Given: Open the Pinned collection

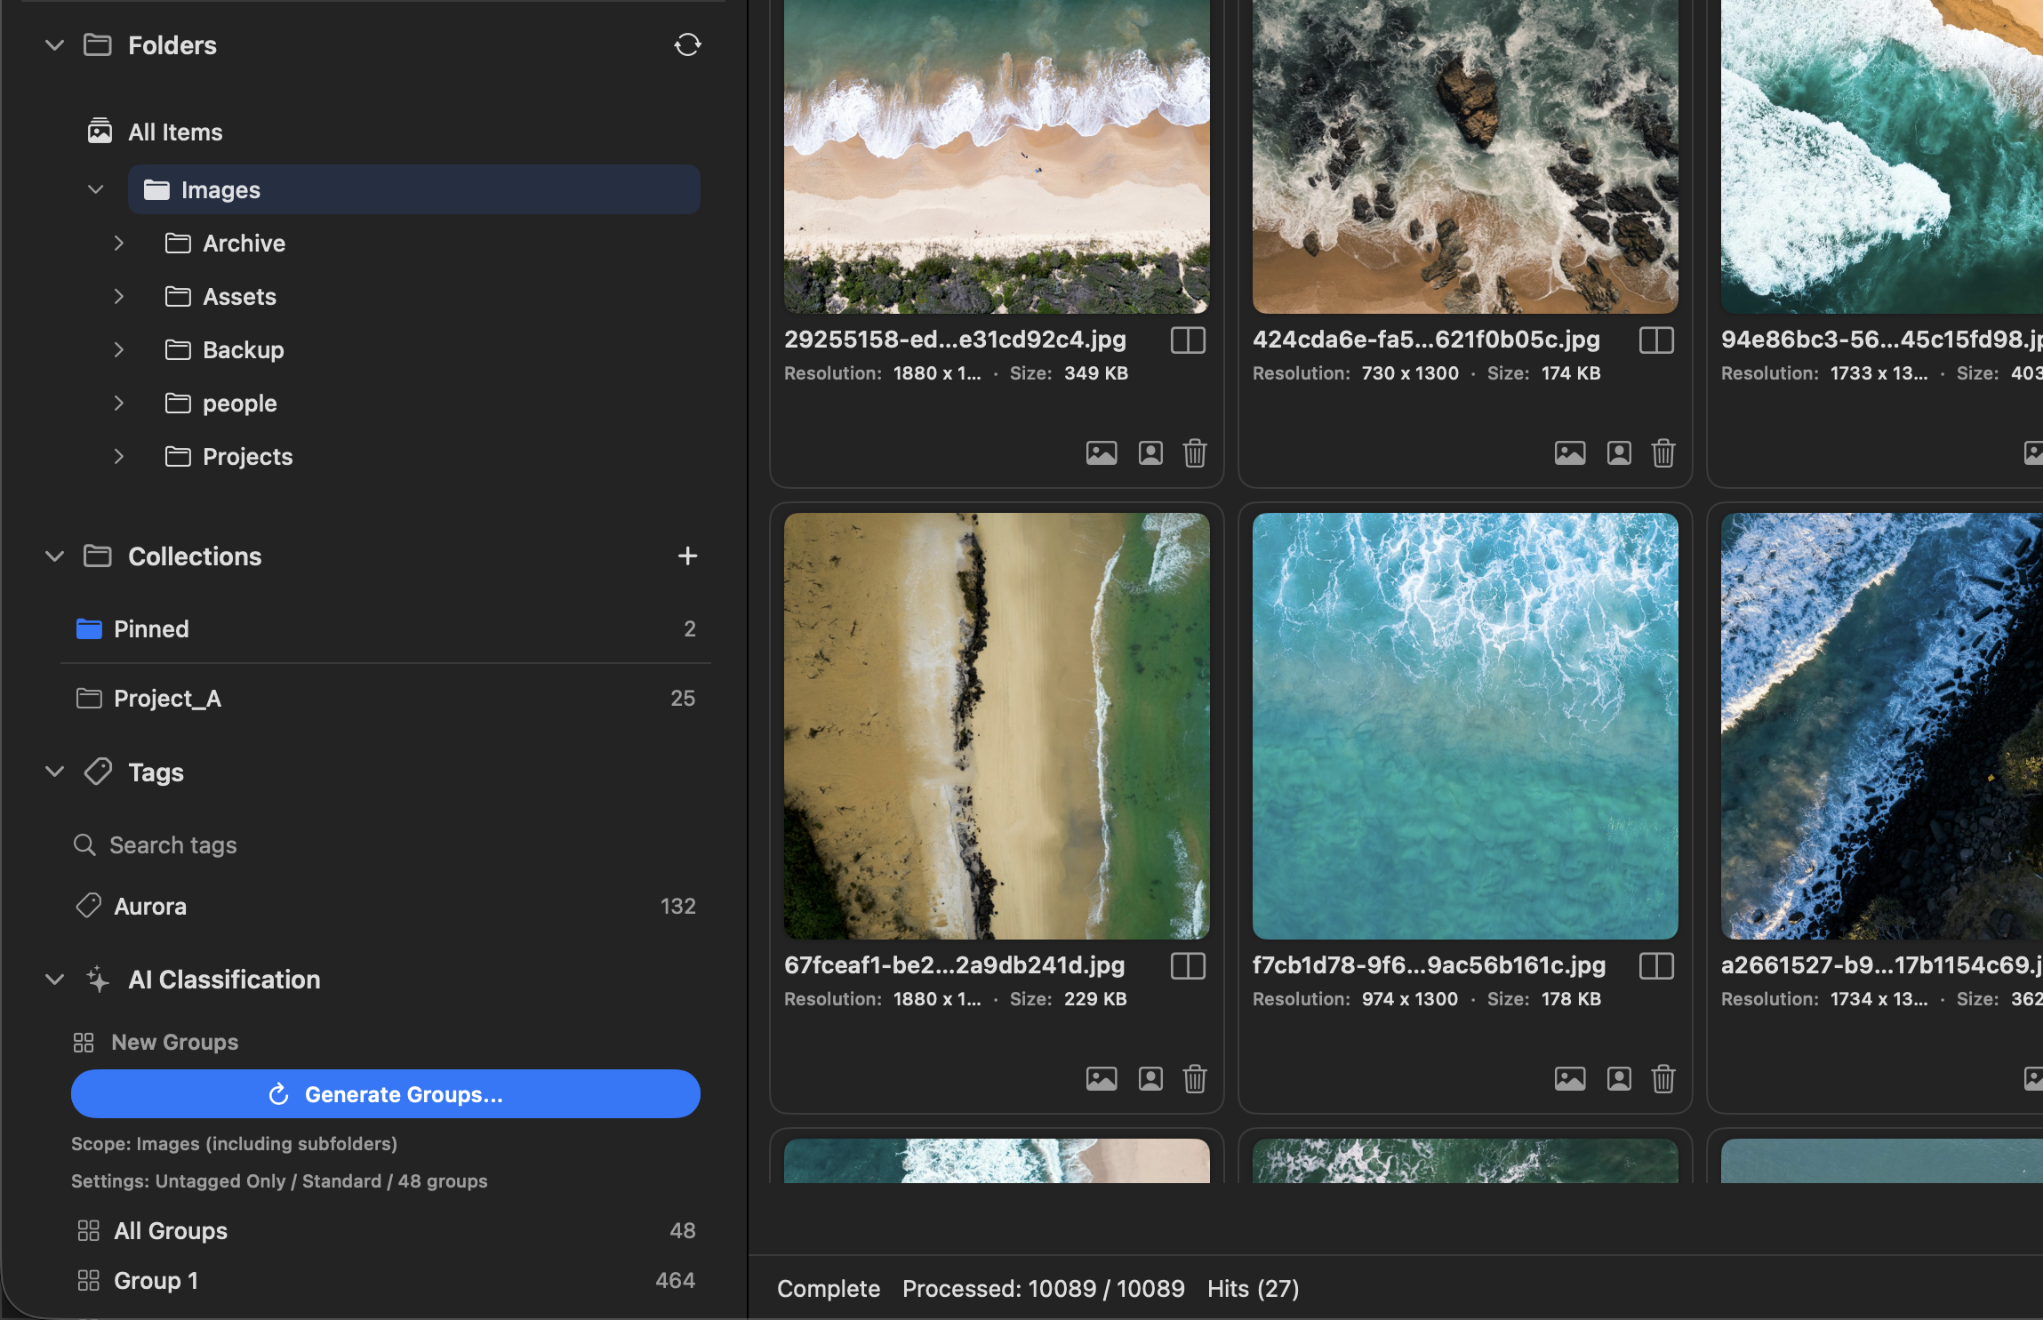Looking at the screenshot, I should tap(385, 628).
